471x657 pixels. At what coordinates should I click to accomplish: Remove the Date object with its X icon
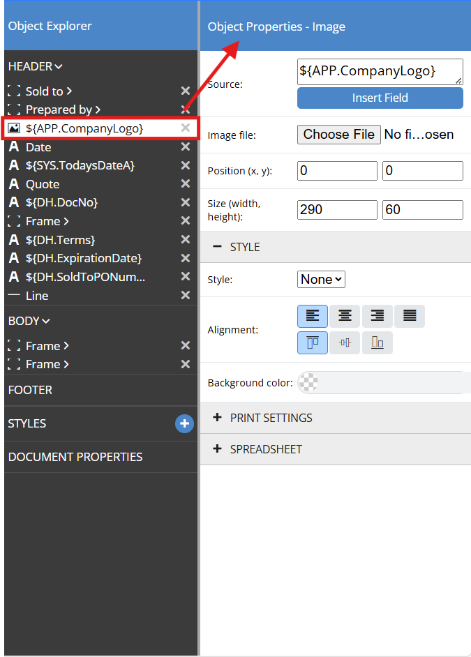186,147
